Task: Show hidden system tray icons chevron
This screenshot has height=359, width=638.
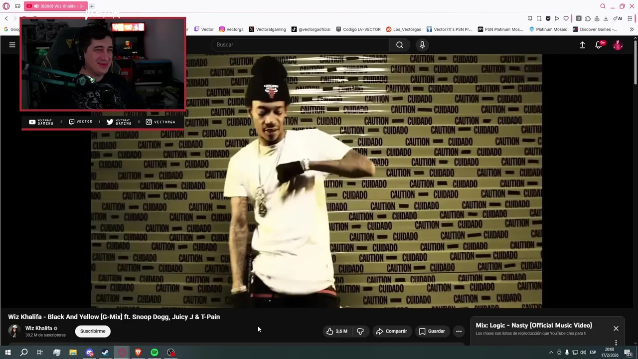Action: (551, 353)
